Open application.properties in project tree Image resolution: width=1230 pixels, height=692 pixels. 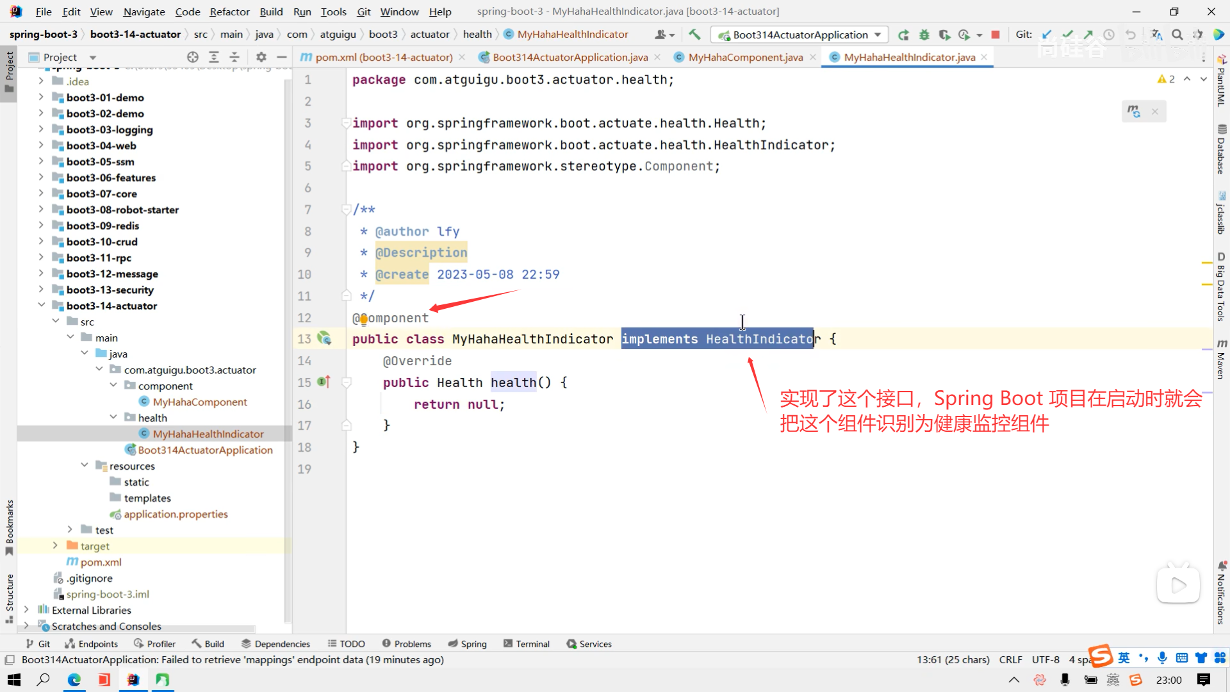[x=176, y=514]
